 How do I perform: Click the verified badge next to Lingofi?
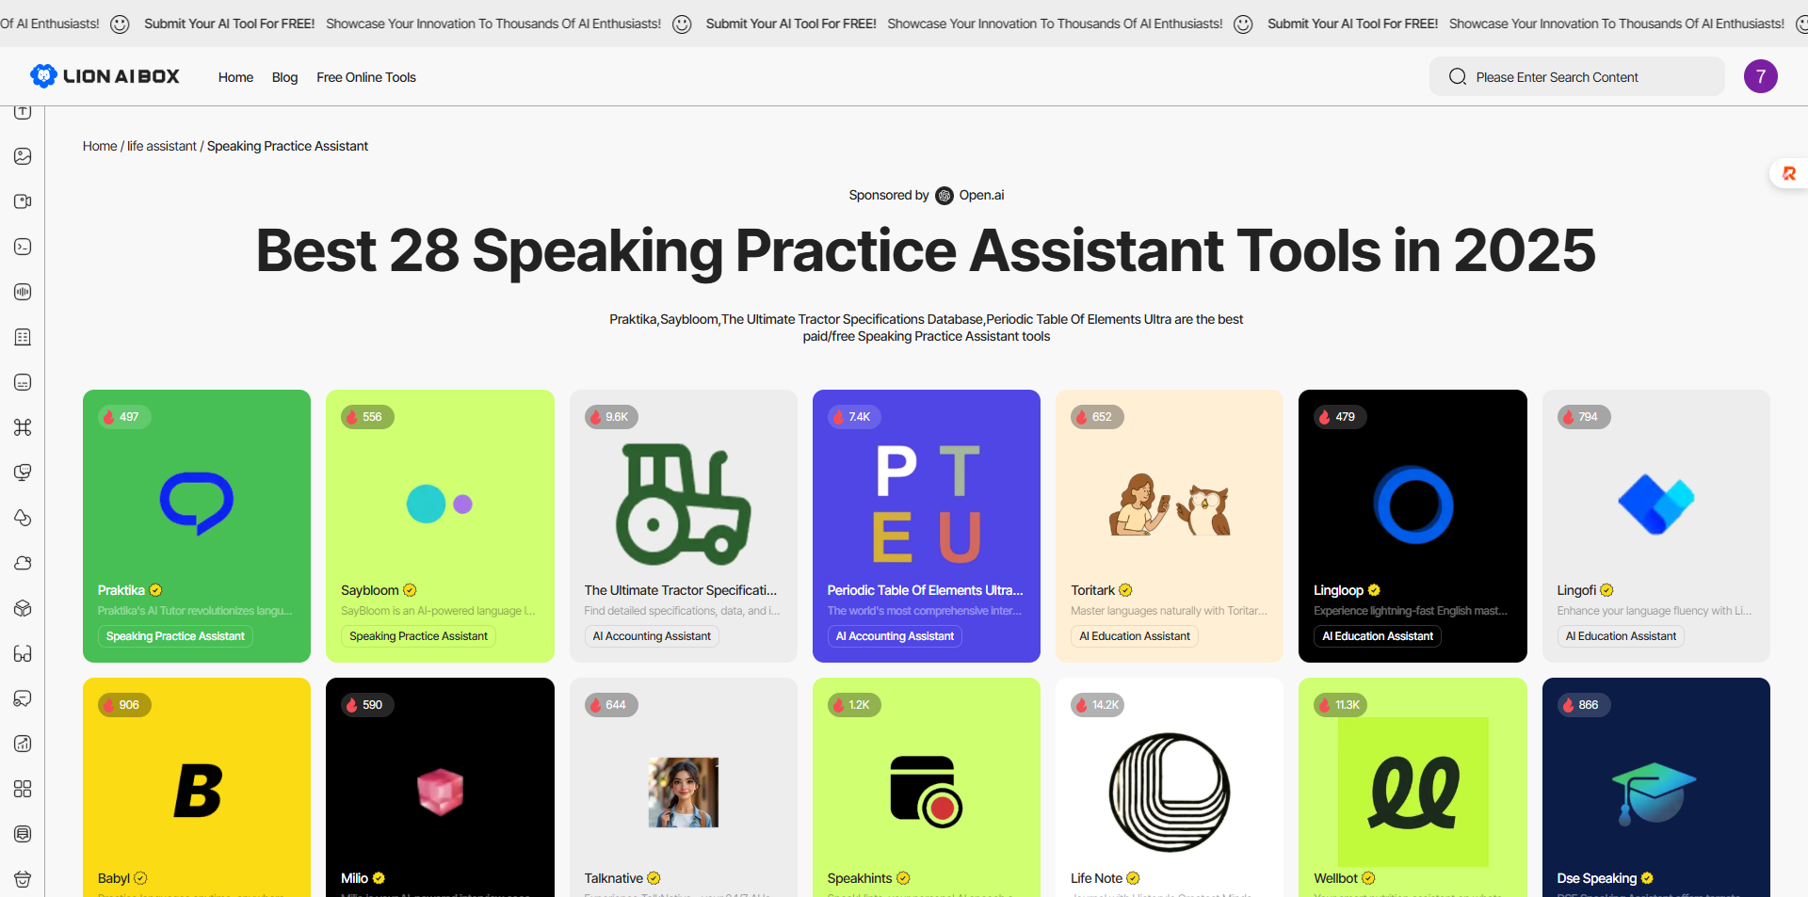pos(1606,590)
